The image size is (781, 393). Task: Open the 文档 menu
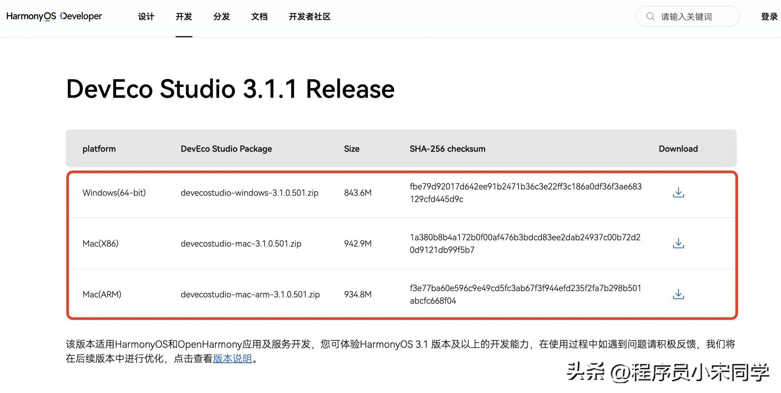click(x=259, y=16)
